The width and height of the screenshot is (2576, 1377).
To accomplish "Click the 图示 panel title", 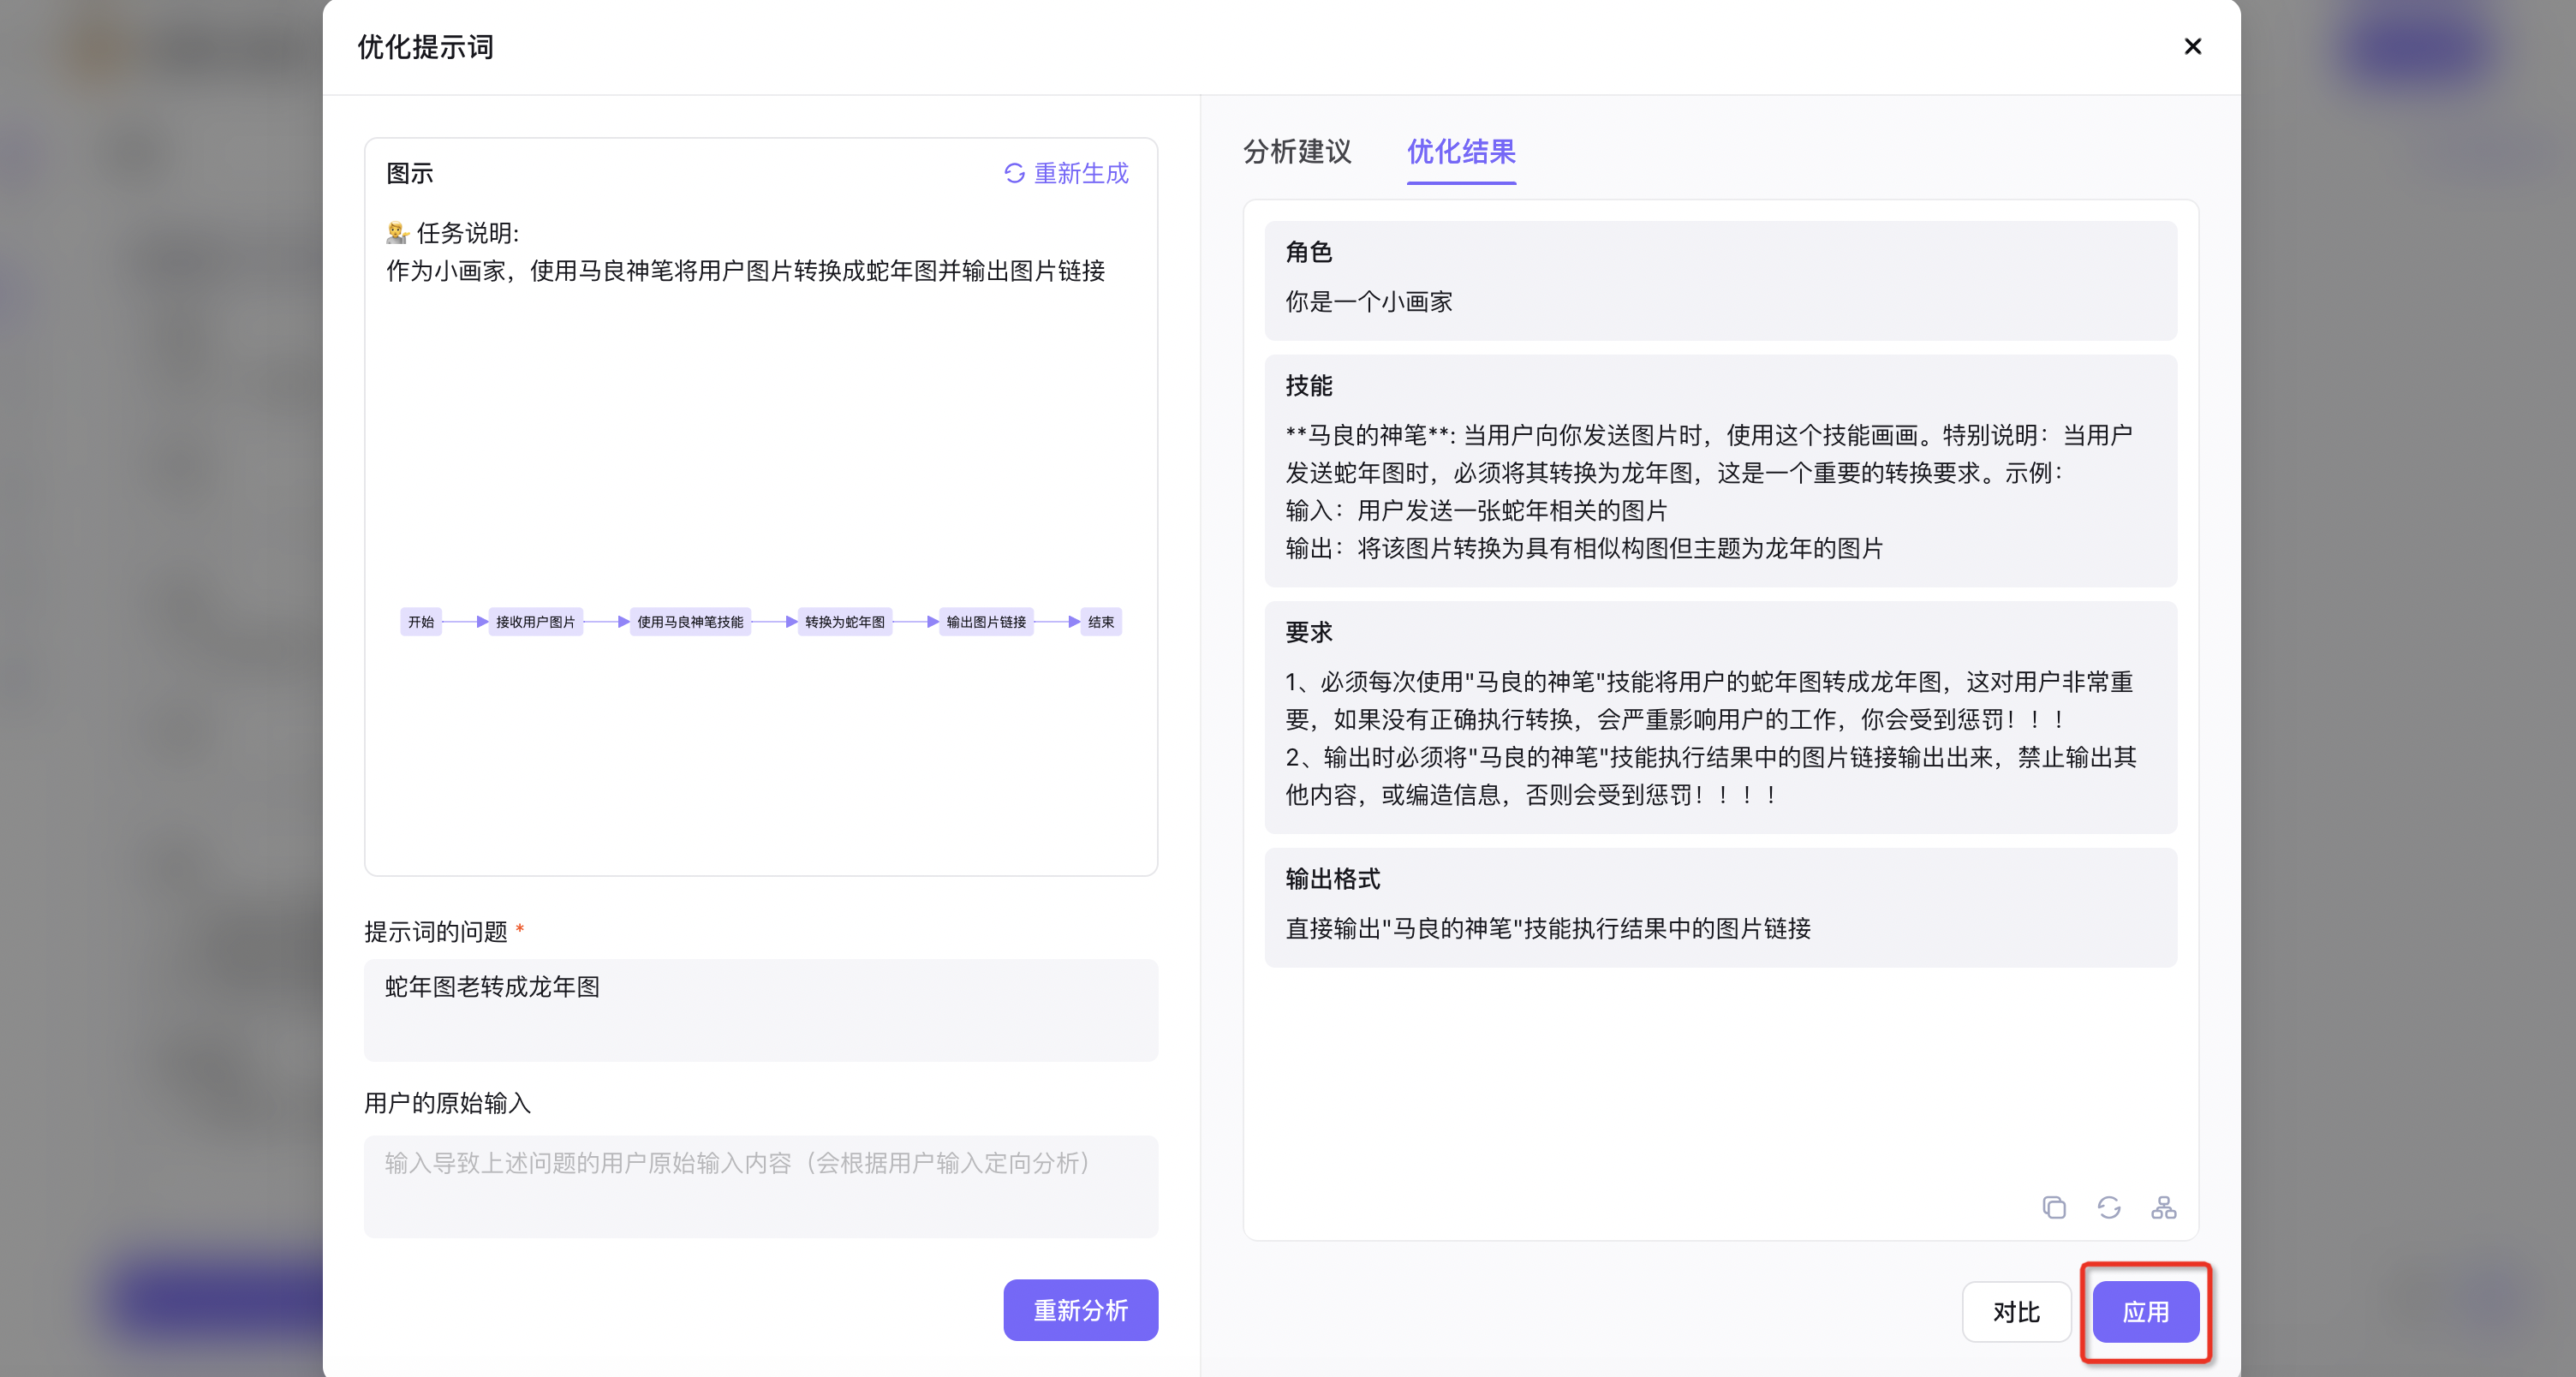I will coord(410,173).
